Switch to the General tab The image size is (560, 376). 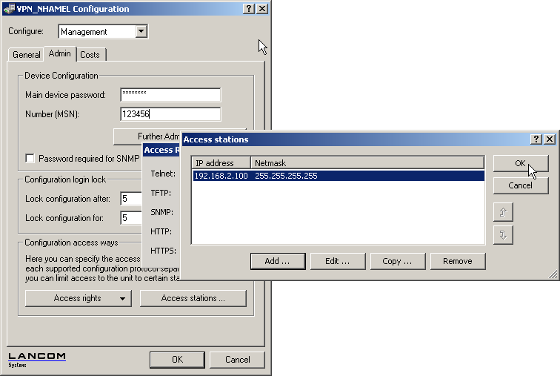(x=26, y=55)
